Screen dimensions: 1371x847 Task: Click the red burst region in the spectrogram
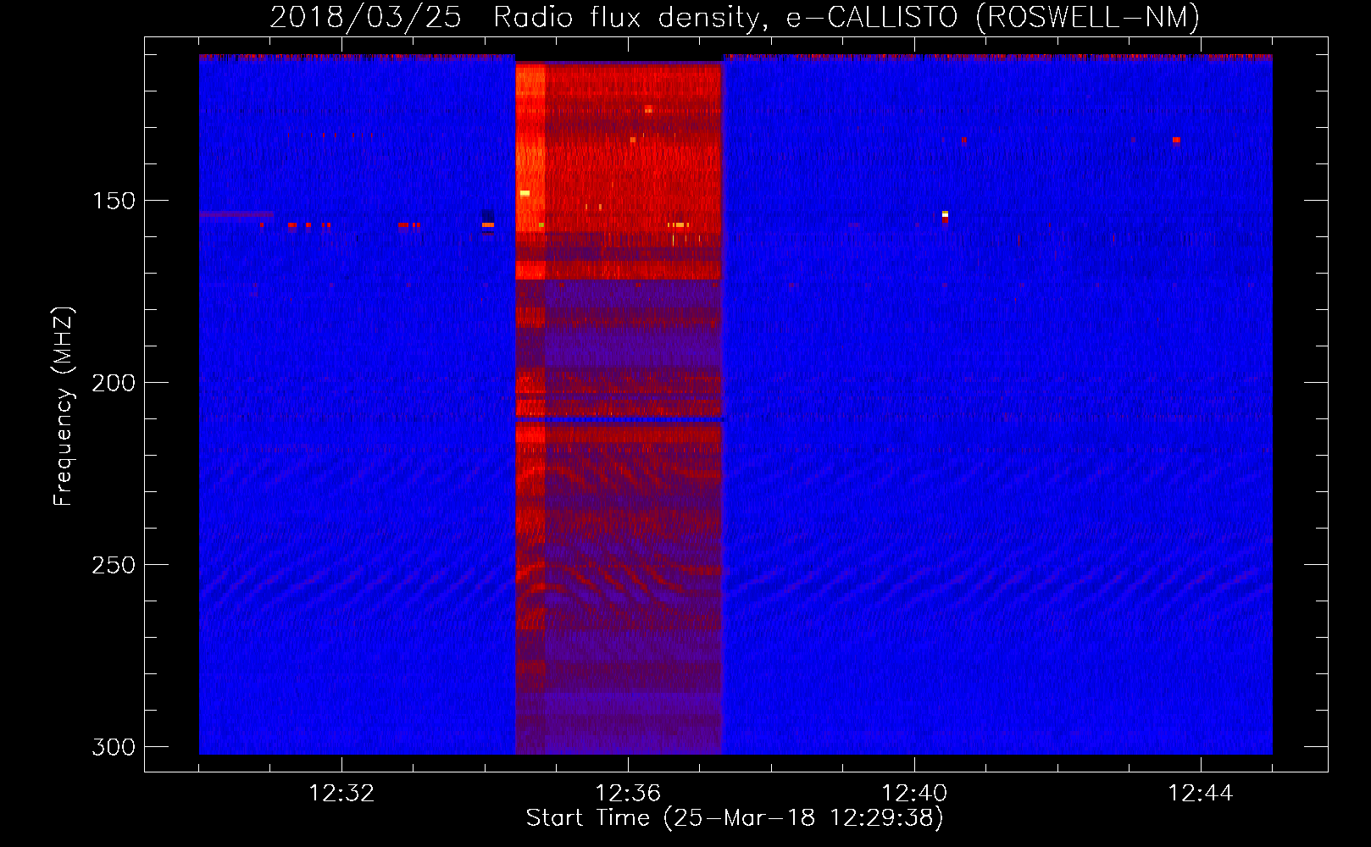619,407
